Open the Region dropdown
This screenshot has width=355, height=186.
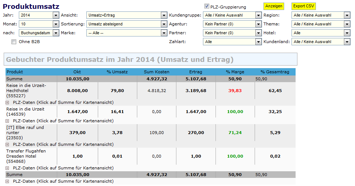tap(321, 15)
